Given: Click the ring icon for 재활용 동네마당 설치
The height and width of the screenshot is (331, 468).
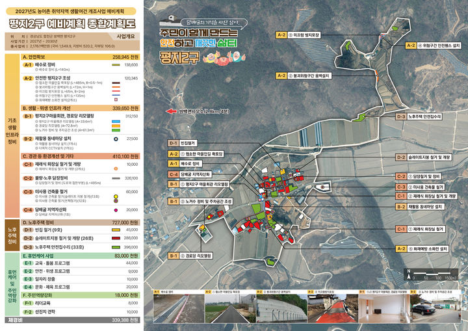Looking at the screenshot, I should pos(116,139).
